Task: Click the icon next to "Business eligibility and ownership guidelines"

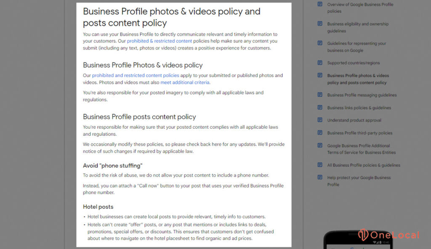Action: [x=320, y=24]
